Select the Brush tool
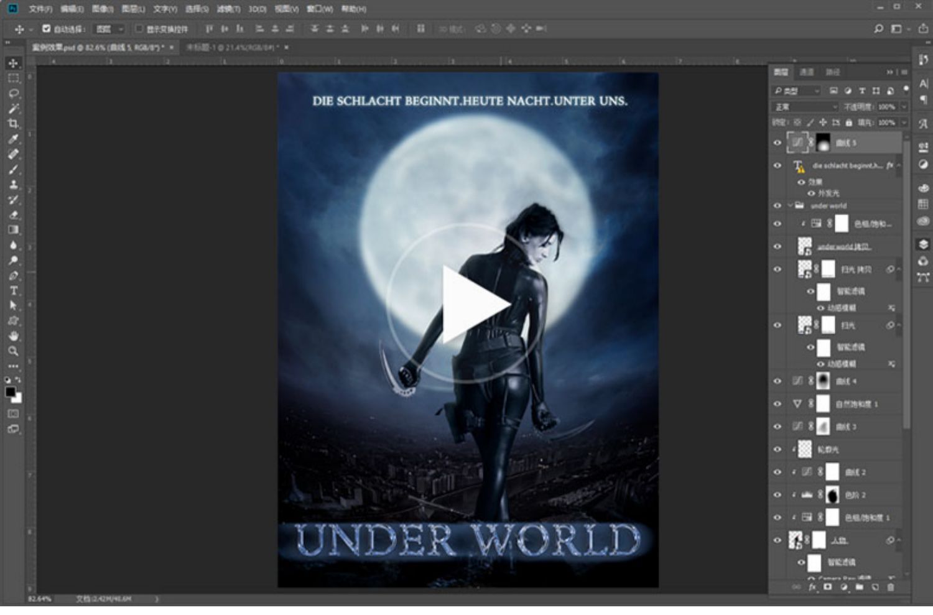933x615 pixels. click(13, 169)
